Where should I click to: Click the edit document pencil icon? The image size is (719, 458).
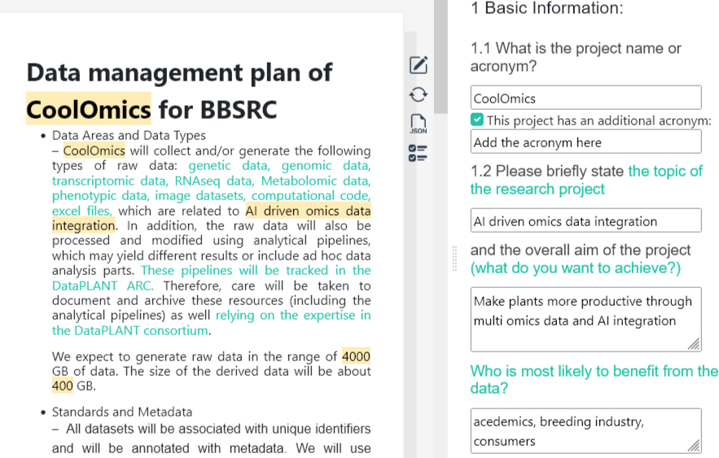(x=419, y=65)
